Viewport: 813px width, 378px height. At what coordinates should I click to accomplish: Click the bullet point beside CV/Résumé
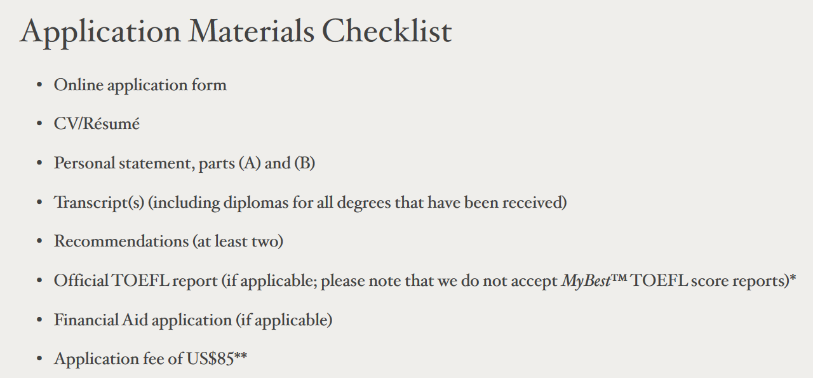(39, 125)
